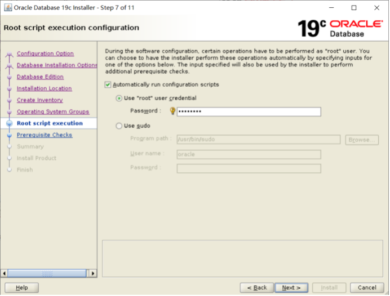Screen dimensions: 390x296
Task: Click the Summary step label
Action: (30, 146)
